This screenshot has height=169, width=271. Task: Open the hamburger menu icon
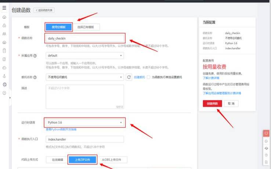(x=4, y=8)
